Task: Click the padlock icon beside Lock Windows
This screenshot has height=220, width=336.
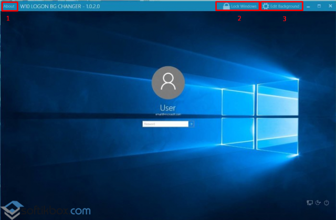Action: coord(226,6)
